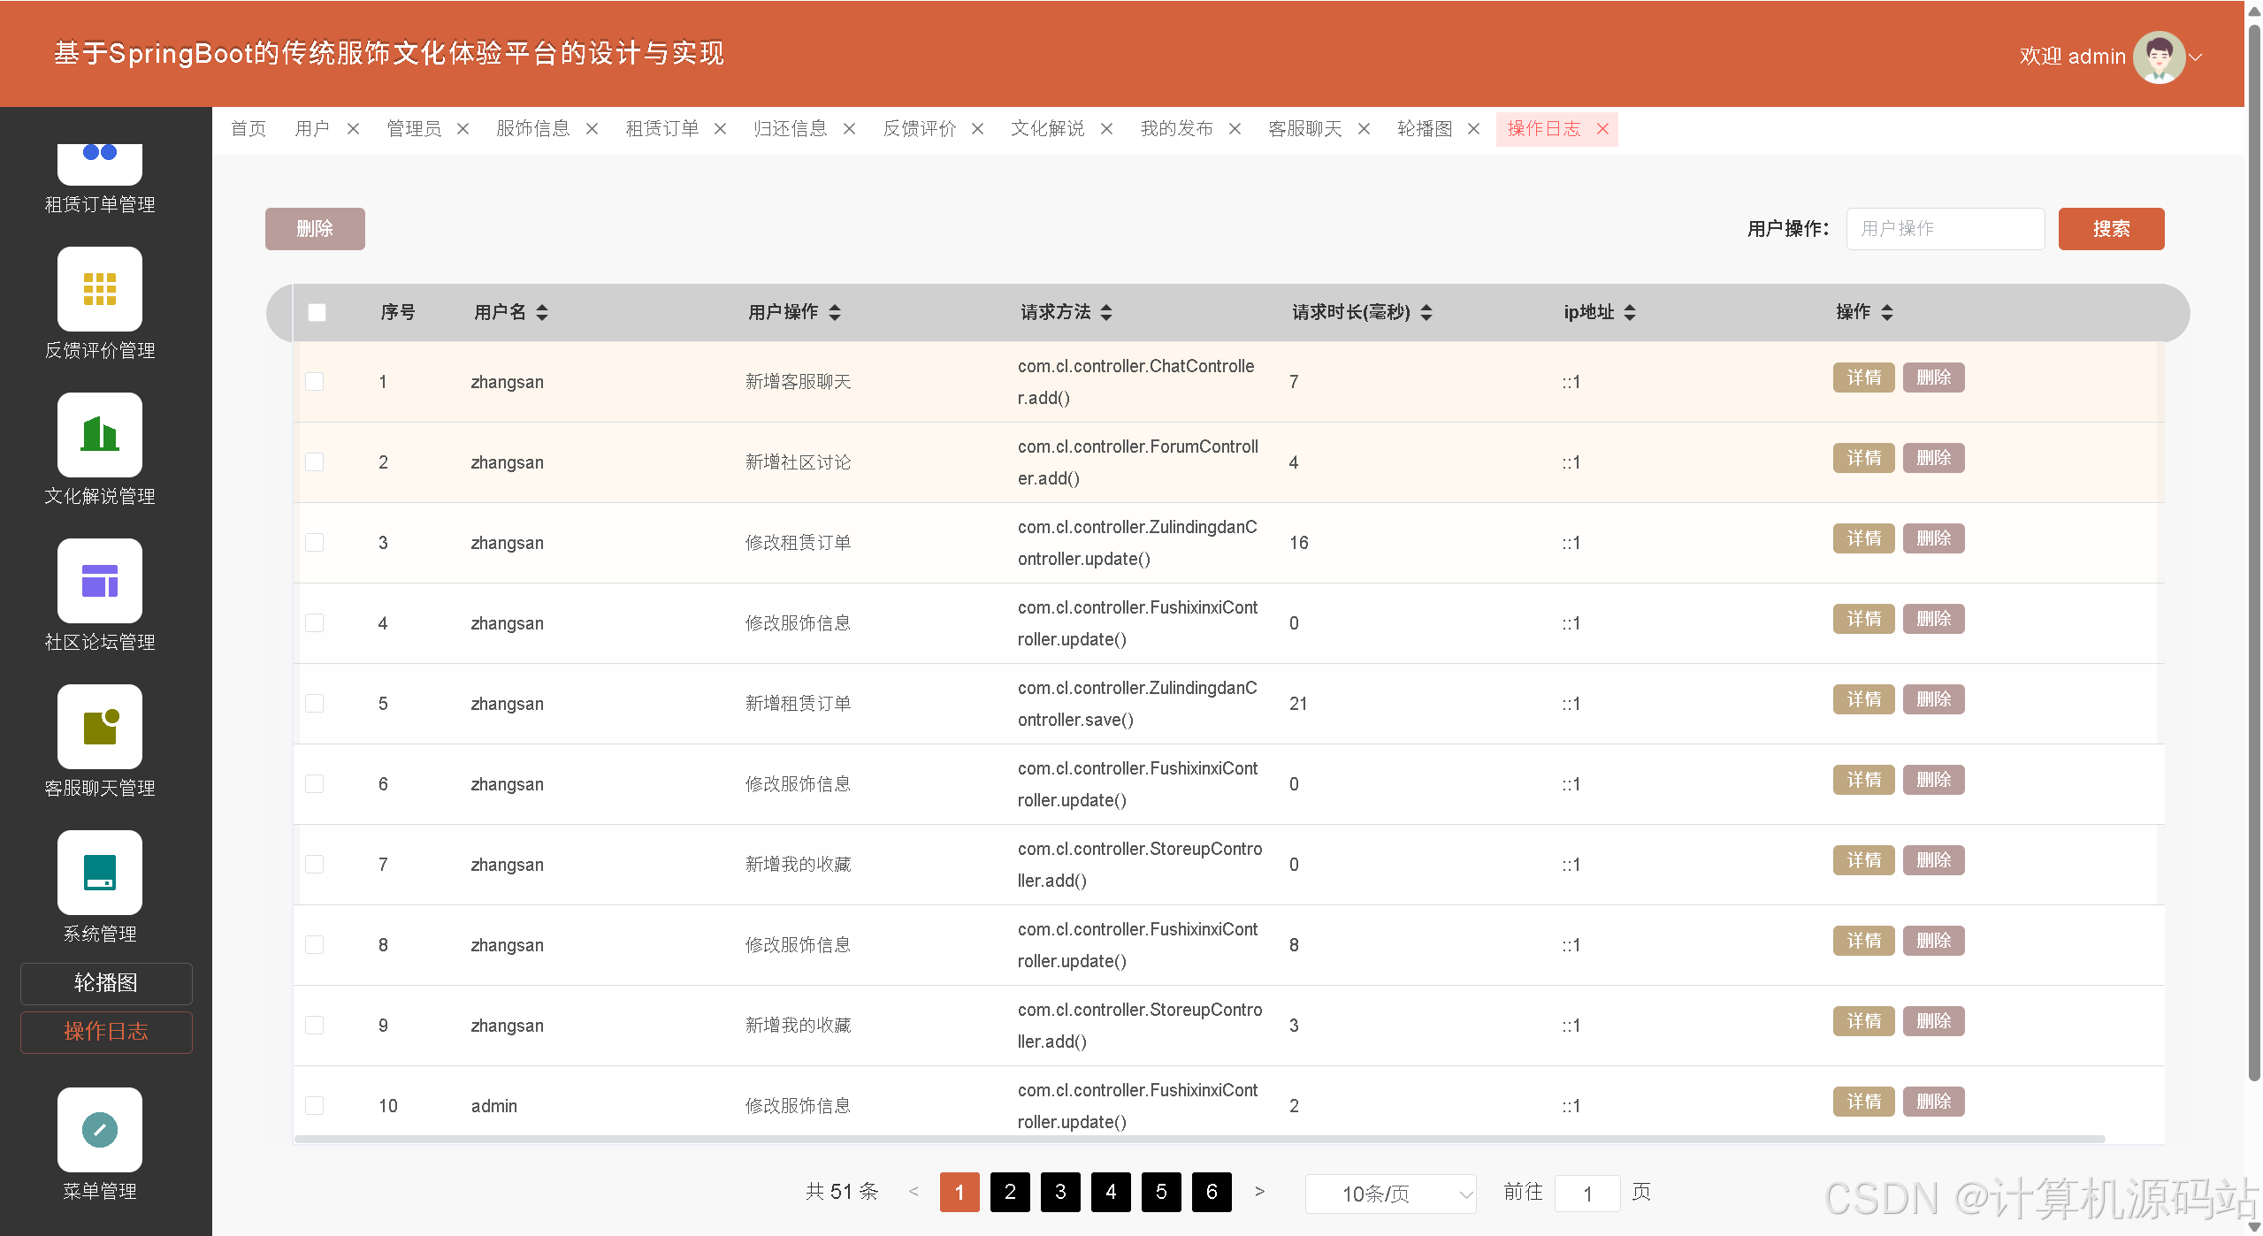The image size is (2263, 1236).
Task: Toggle the select-all header checkbox
Action: point(317,312)
